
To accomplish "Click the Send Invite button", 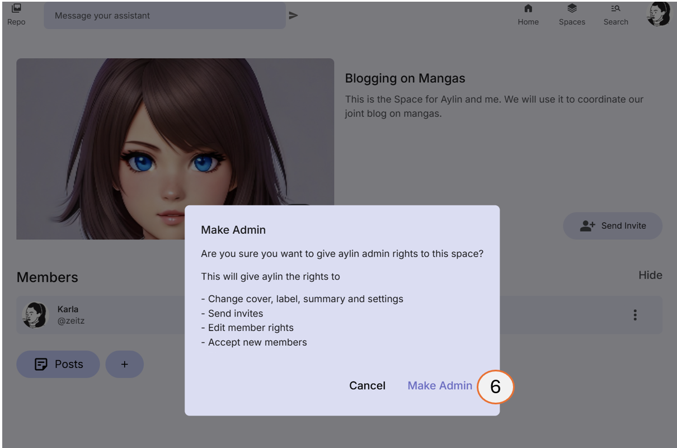I will [x=612, y=225].
